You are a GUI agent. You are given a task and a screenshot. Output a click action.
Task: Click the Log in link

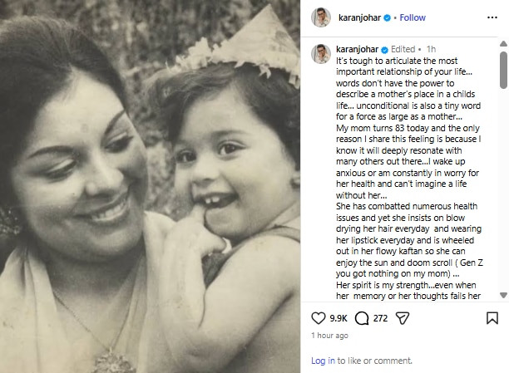(x=324, y=361)
